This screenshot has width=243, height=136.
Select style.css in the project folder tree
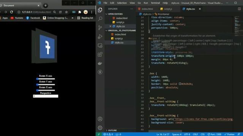click(x=119, y=43)
